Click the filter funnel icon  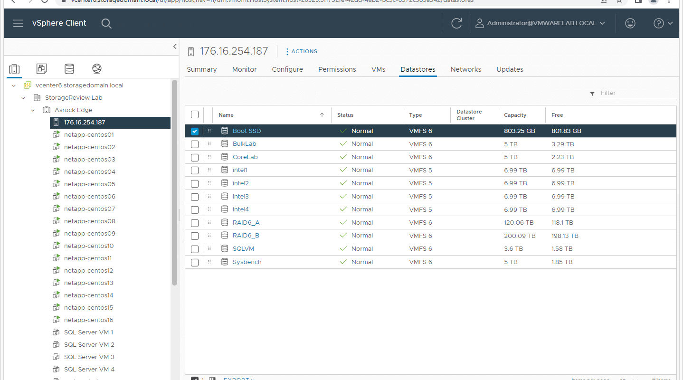point(592,94)
